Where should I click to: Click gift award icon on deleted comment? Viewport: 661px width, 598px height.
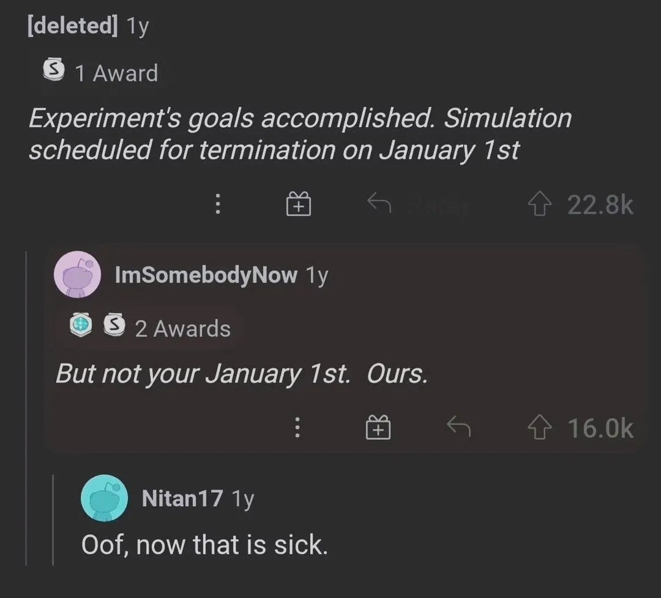coord(299,203)
